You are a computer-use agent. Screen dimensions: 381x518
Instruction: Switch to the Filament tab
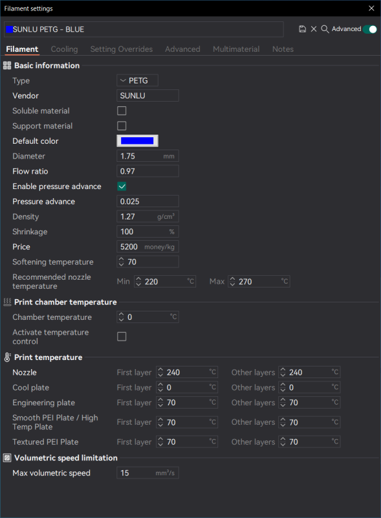22,49
